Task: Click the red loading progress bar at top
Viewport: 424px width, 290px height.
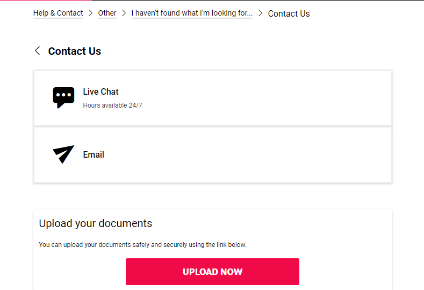Action: point(46,1)
